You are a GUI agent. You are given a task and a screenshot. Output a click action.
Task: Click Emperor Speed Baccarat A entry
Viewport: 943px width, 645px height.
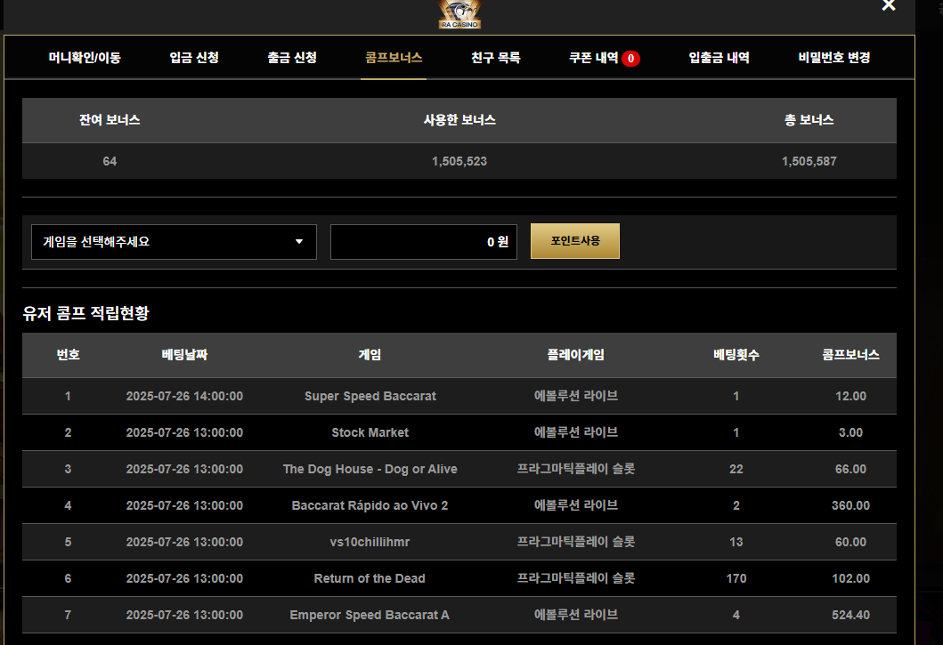tap(370, 615)
